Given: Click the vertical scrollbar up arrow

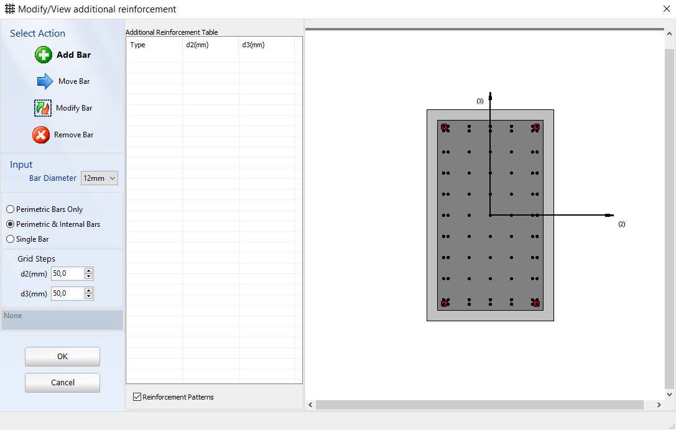Looking at the screenshot, I should coord(670,34).
